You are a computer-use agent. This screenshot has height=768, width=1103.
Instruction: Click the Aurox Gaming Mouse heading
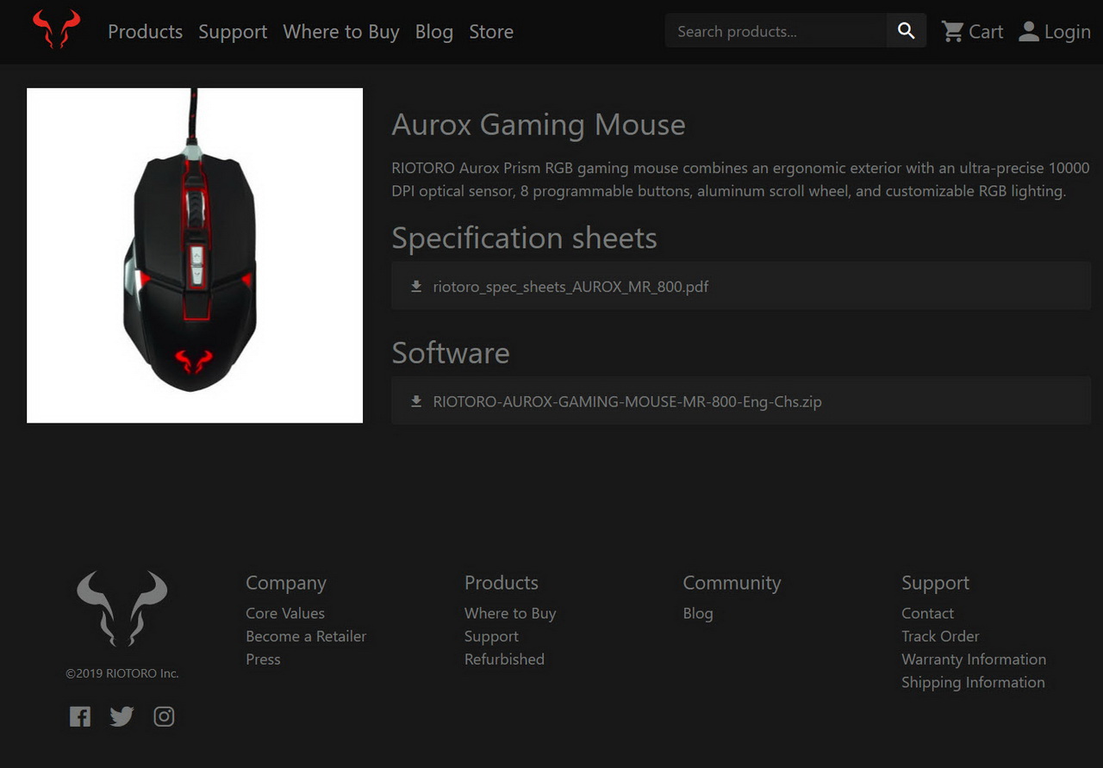[539, 125]
